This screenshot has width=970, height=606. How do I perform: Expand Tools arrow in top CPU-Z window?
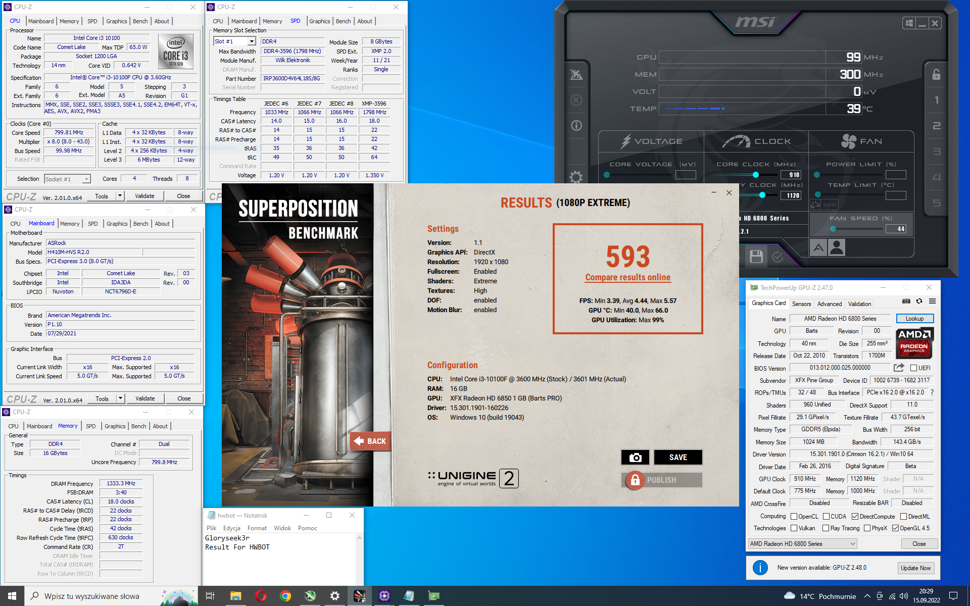tap(120, 196)
